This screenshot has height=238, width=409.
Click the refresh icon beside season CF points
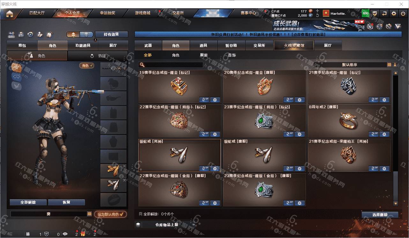[317, 15]
